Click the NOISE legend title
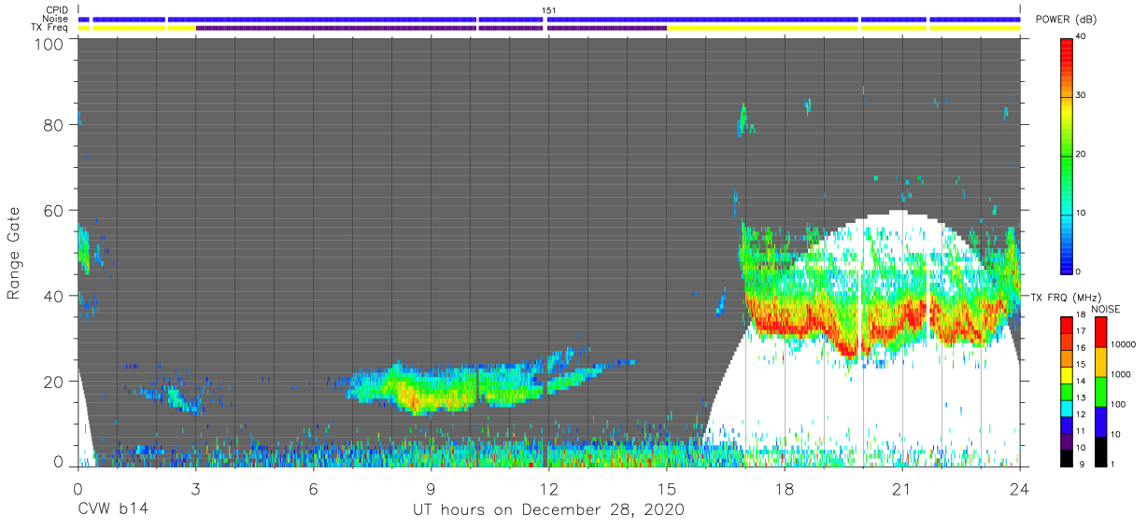Screen dimensions: 1147x529 [1106, 309]
